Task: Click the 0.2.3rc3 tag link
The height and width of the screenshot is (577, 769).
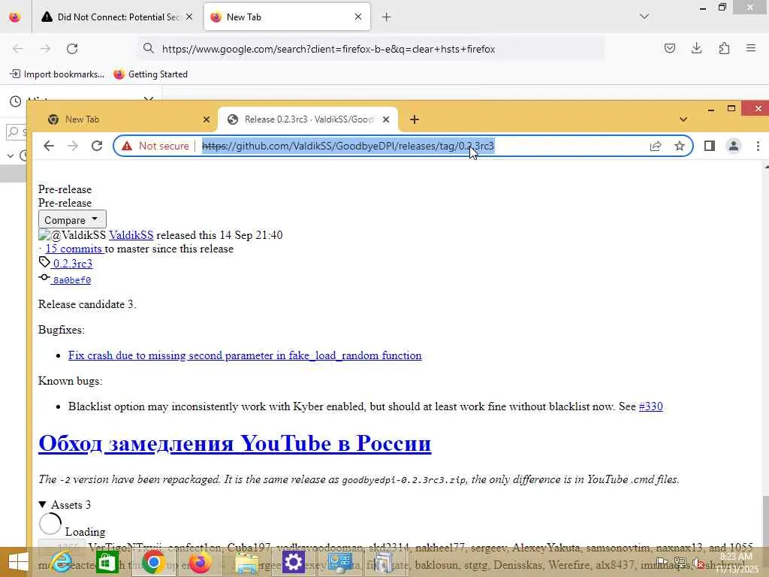Action: 73,264
